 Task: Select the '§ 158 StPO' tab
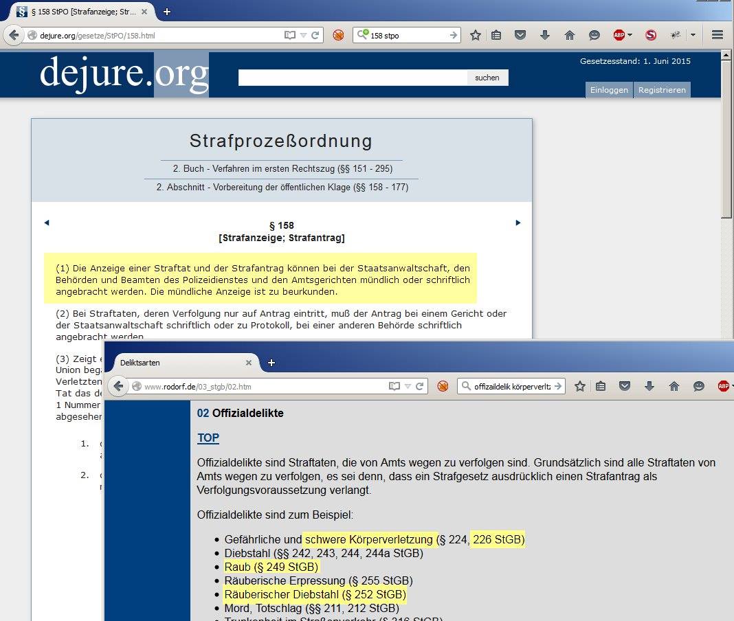coord(82,12)
